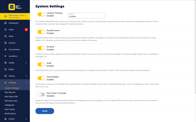Click the Tasks checkmark icon
This screenshot has width=196, height=122.
coord(5,29)
